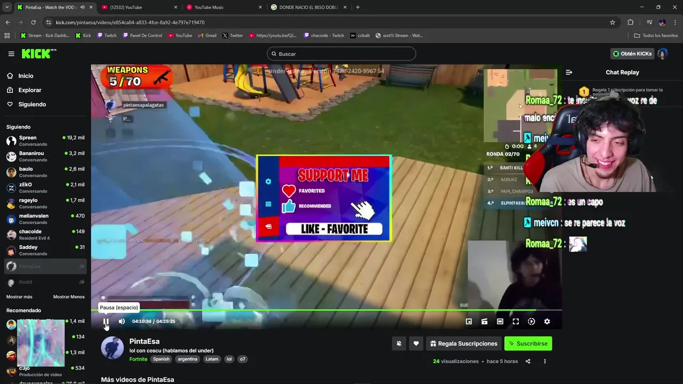This screenshot has height=384, width=683.
Task: Reload the current page
Action: 33,22
